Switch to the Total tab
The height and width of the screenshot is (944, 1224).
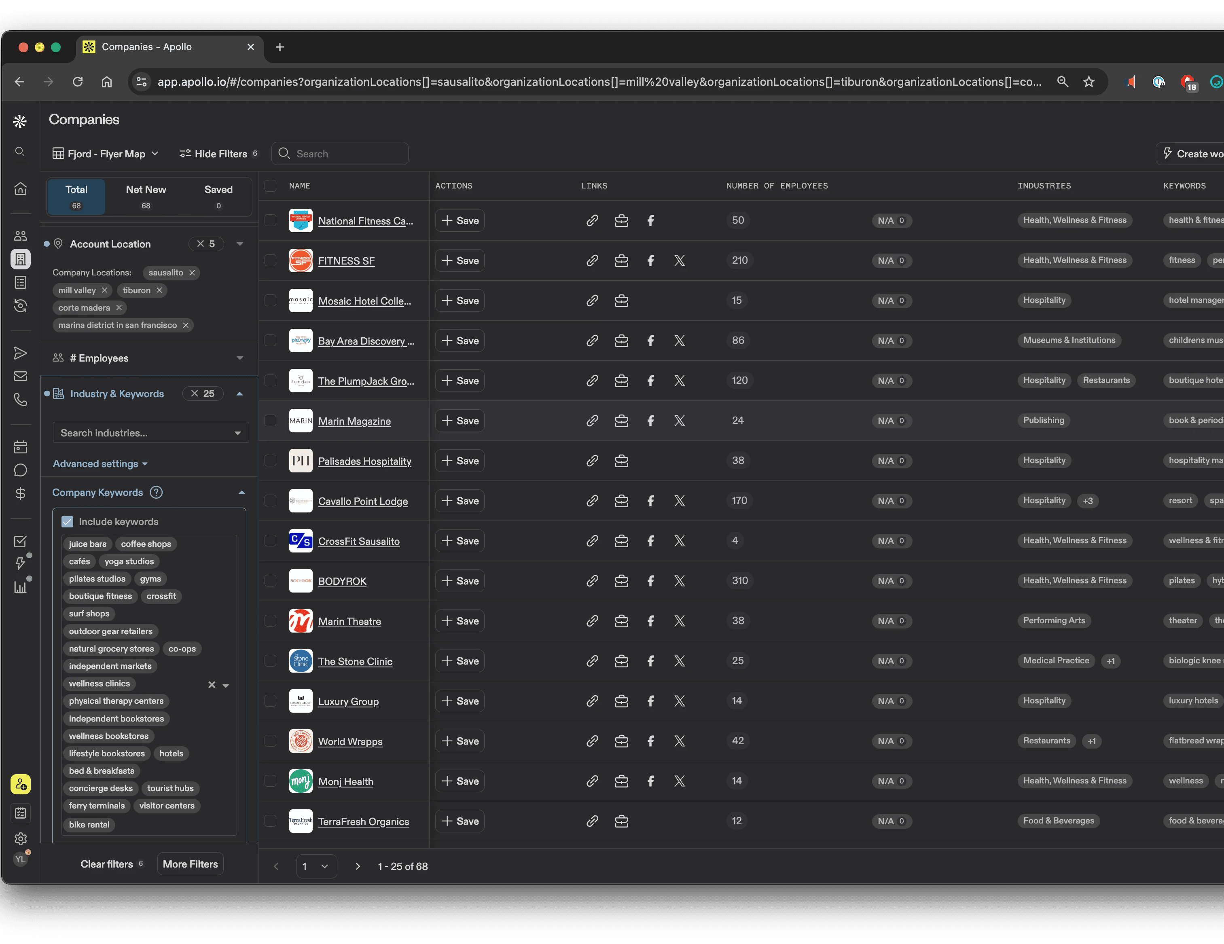(x=76, y=197)
